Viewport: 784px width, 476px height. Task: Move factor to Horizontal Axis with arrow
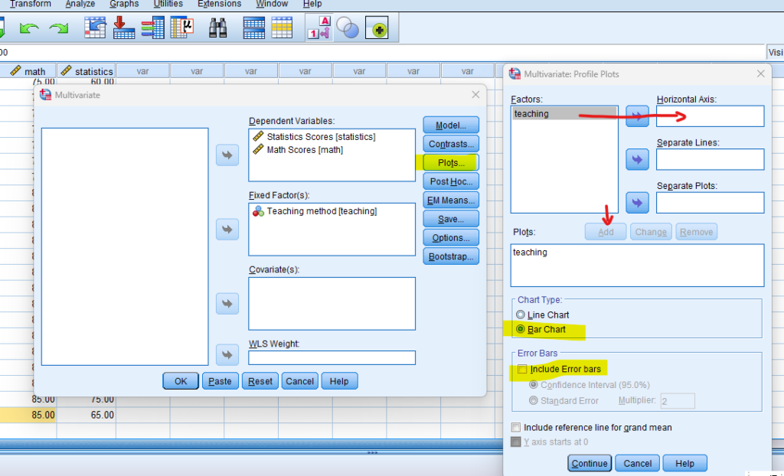point(637,116)
